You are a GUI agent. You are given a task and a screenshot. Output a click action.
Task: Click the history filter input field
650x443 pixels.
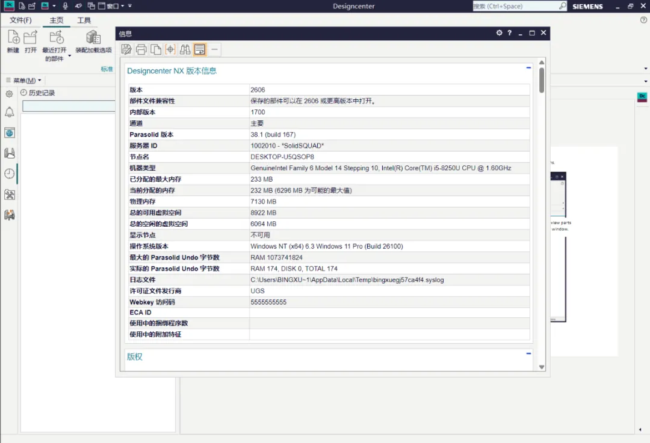pyautogui.click(x=69, y=106)
